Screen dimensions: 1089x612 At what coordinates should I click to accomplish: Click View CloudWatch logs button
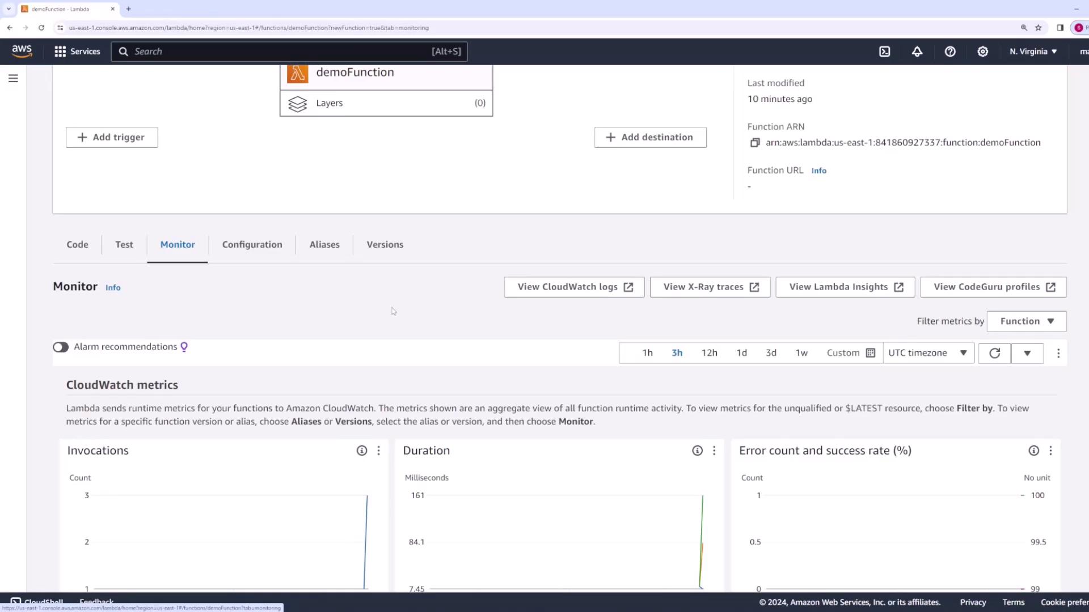[574, 287]
